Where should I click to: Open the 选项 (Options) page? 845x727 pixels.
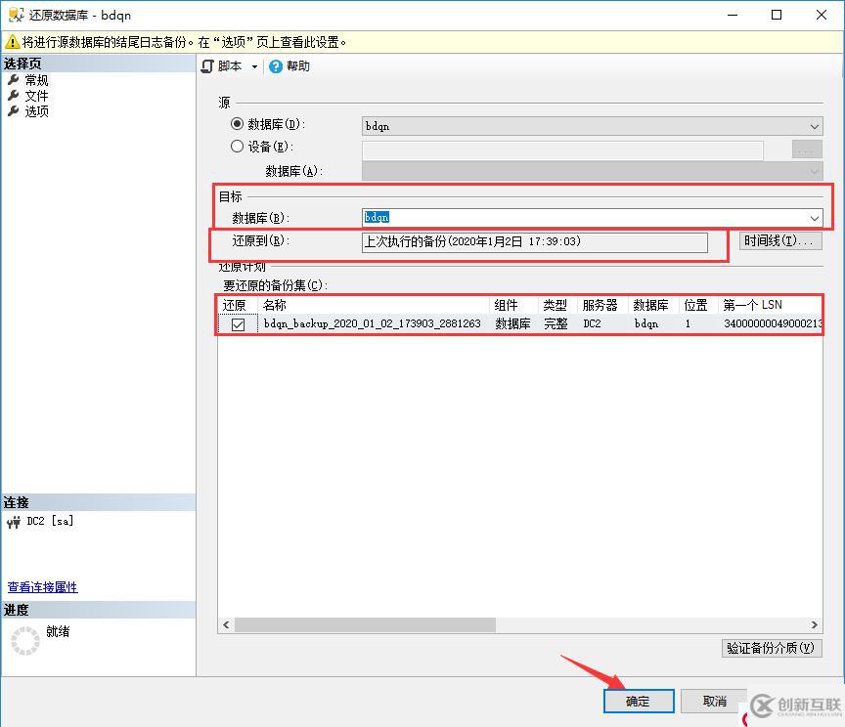(36, 111)
